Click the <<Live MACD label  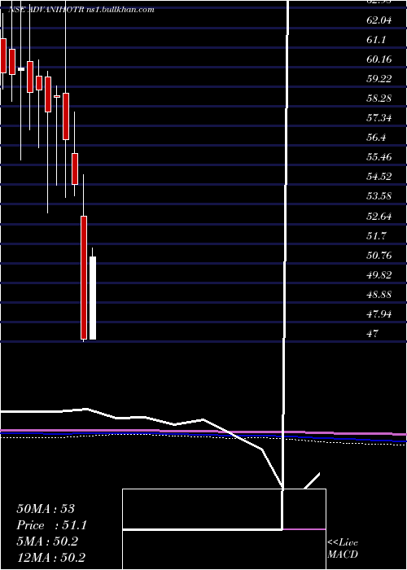click(343, 549)
